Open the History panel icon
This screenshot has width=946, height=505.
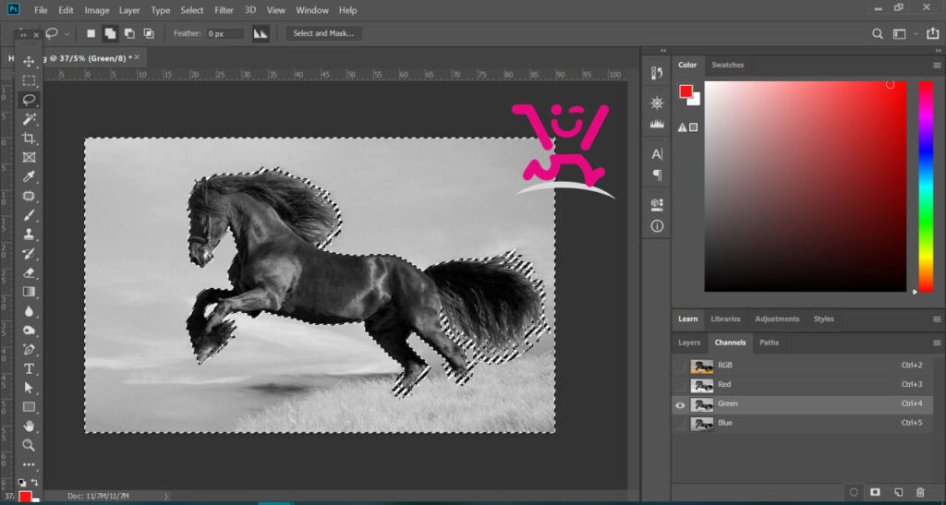657,74
